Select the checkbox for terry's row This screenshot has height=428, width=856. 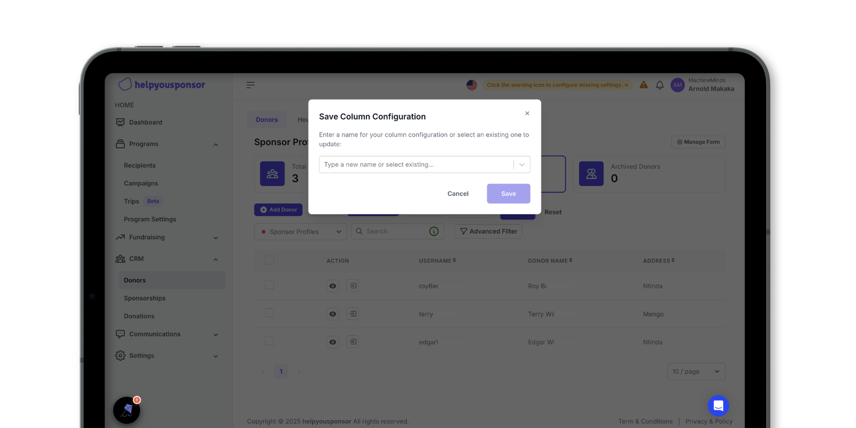(x=269, y=313)
